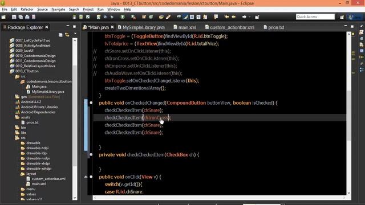Click Collapse All in Package Explorer
The image size is (365, 205).
(x=60, y=35)
